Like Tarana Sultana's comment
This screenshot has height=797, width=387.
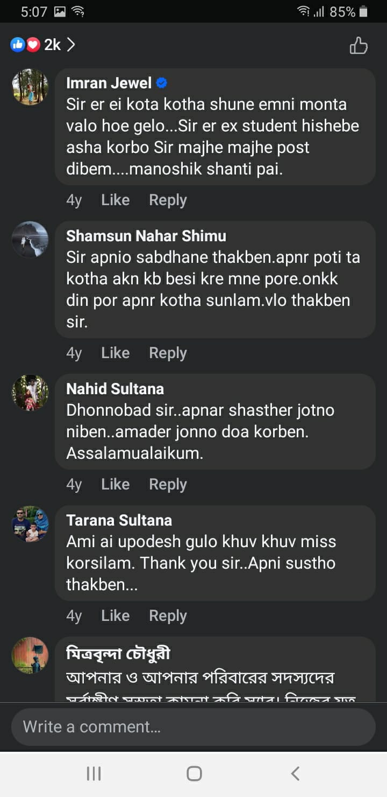click(115, 616)
